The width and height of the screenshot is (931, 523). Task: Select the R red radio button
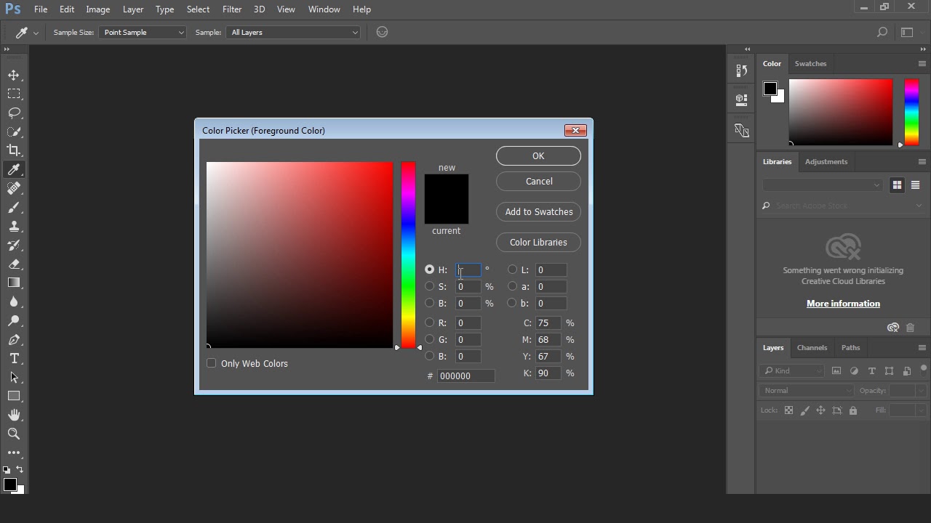tap(429, 323)
